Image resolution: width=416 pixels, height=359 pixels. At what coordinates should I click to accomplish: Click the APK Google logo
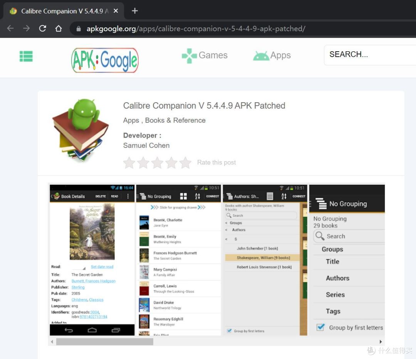pyautogui.click(x=105, y=60)
